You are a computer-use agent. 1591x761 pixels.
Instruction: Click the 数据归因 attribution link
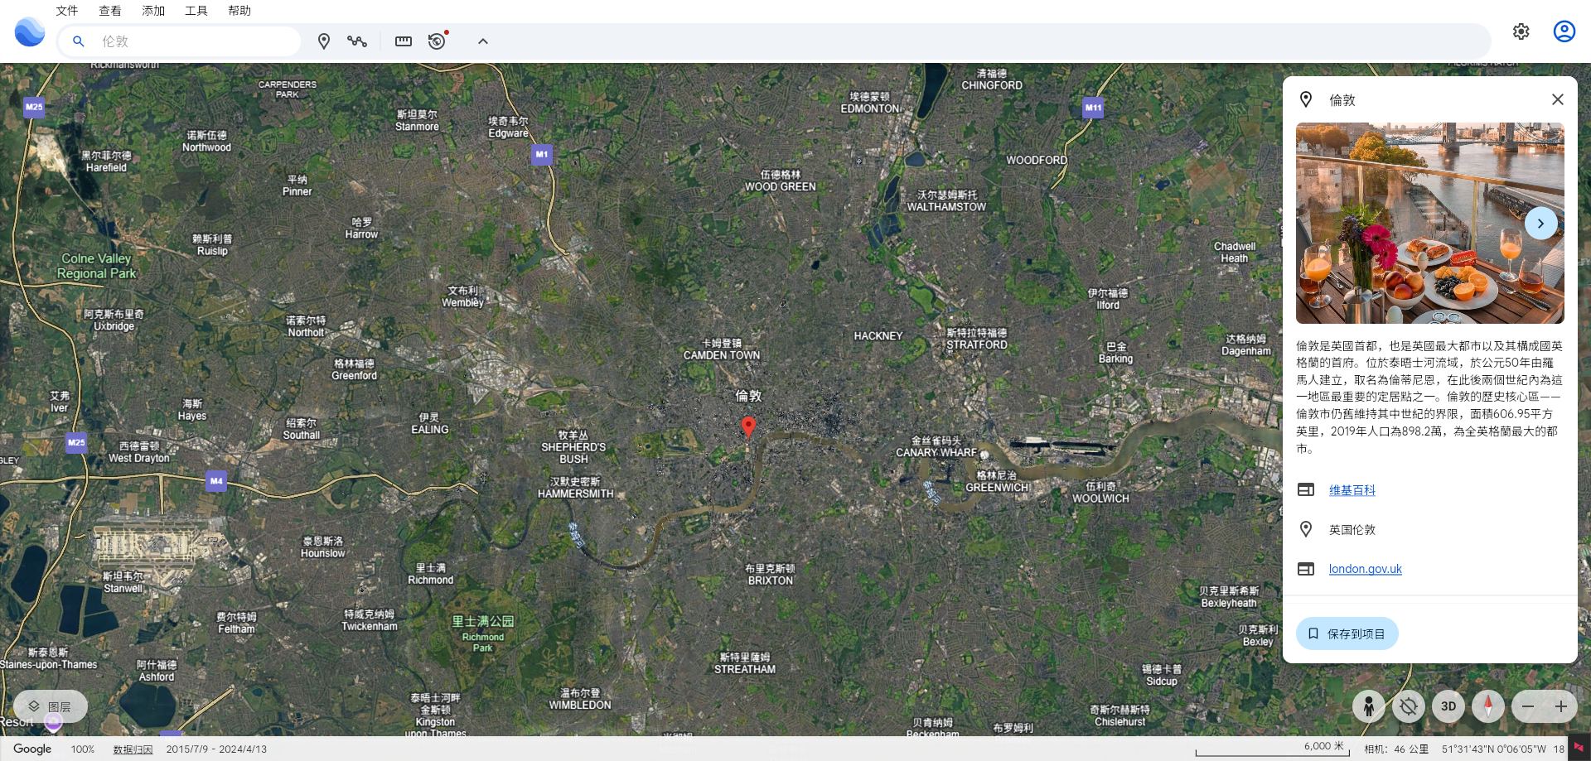click(133, 749)
